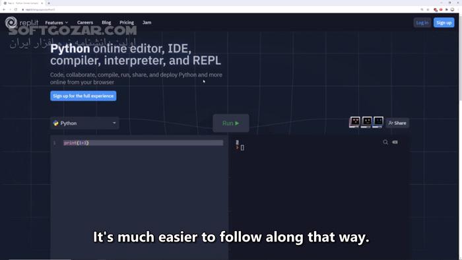Open the Careers page link
Screen dimensions: 462x260
[85, 22]
